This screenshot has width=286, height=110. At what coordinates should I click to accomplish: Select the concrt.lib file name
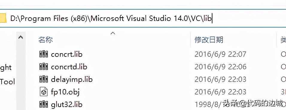67,54
